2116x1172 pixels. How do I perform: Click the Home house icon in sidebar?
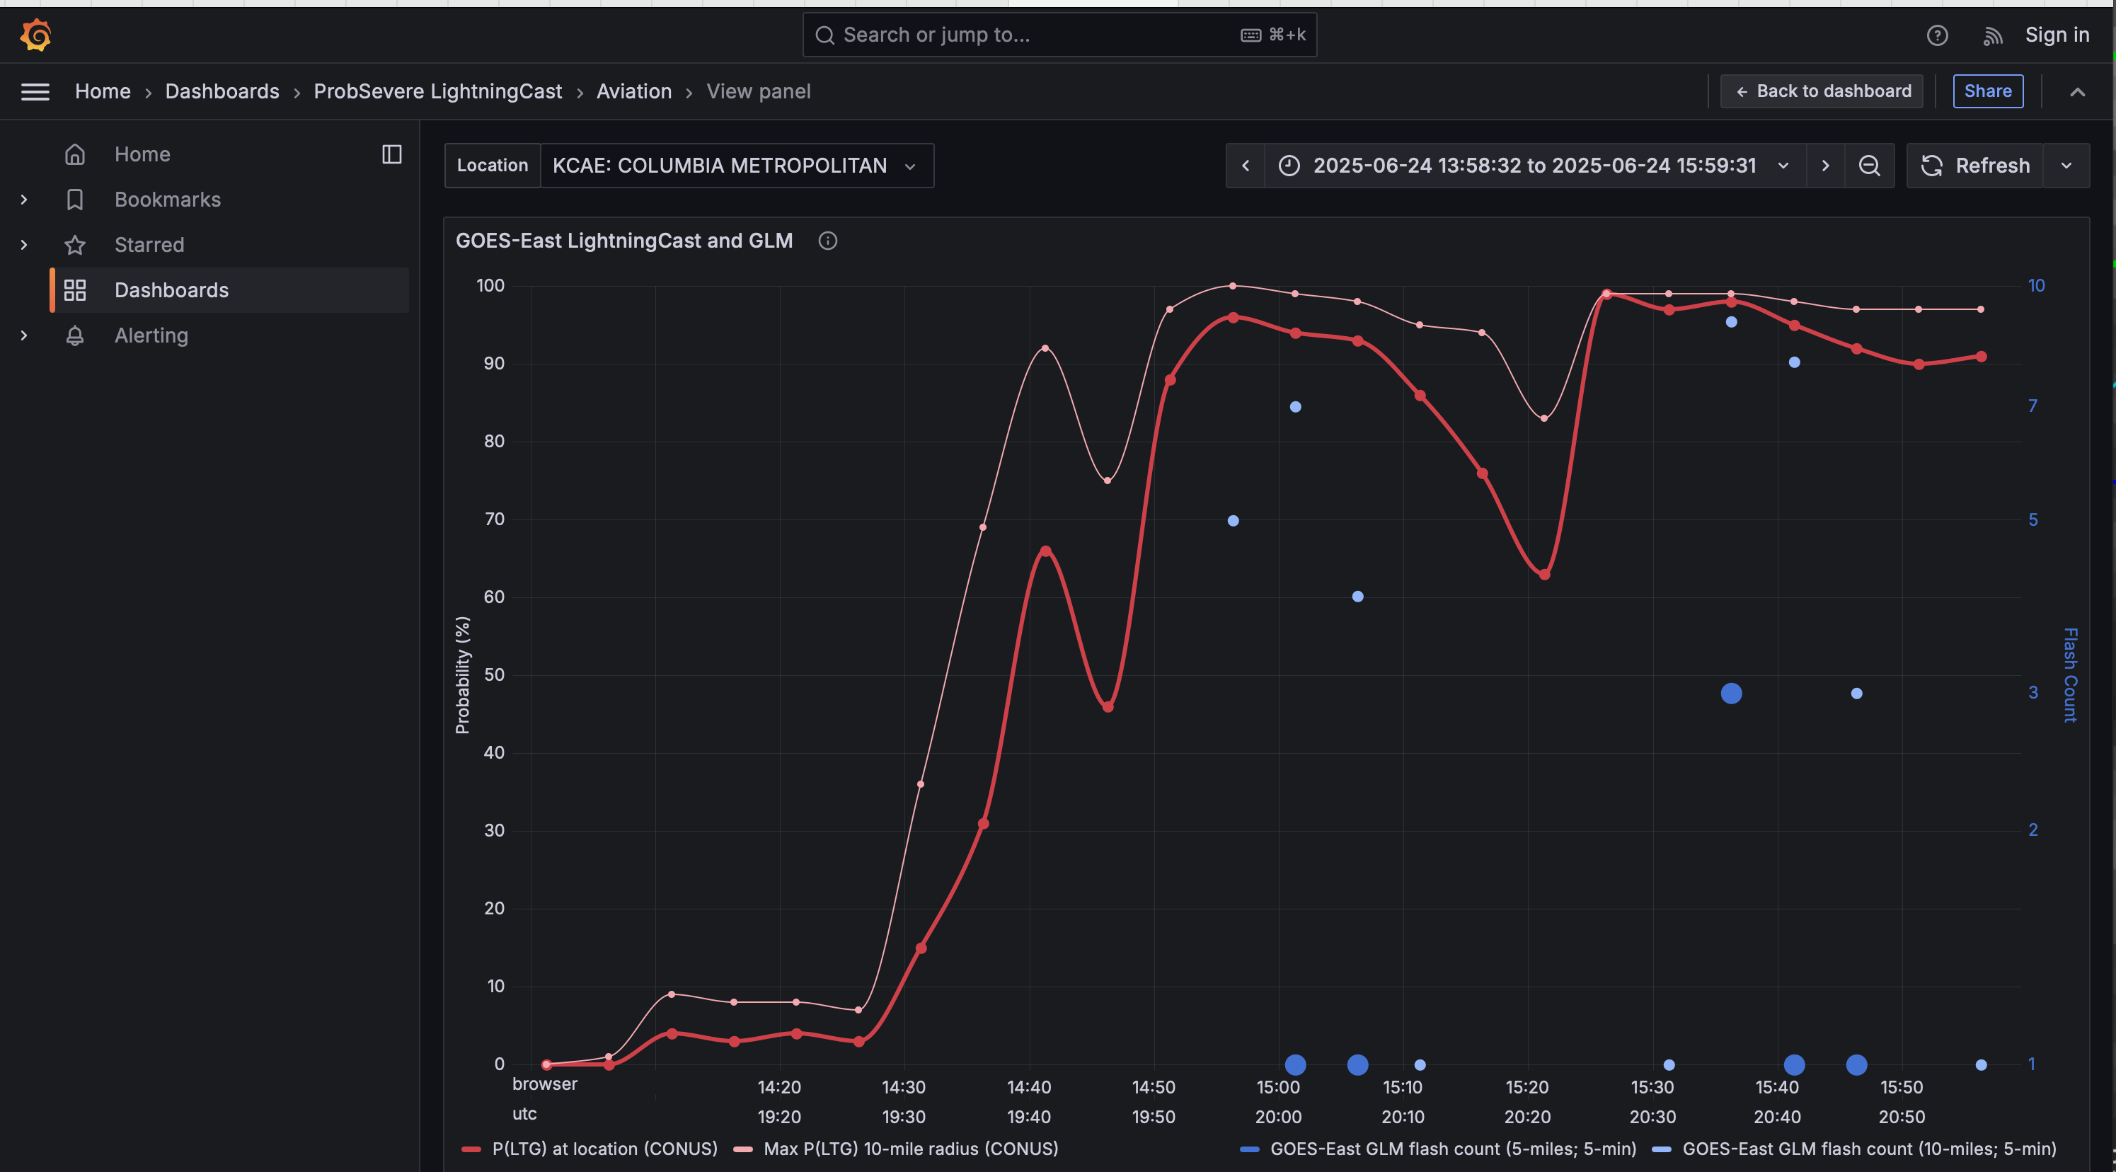coord(75,154)
